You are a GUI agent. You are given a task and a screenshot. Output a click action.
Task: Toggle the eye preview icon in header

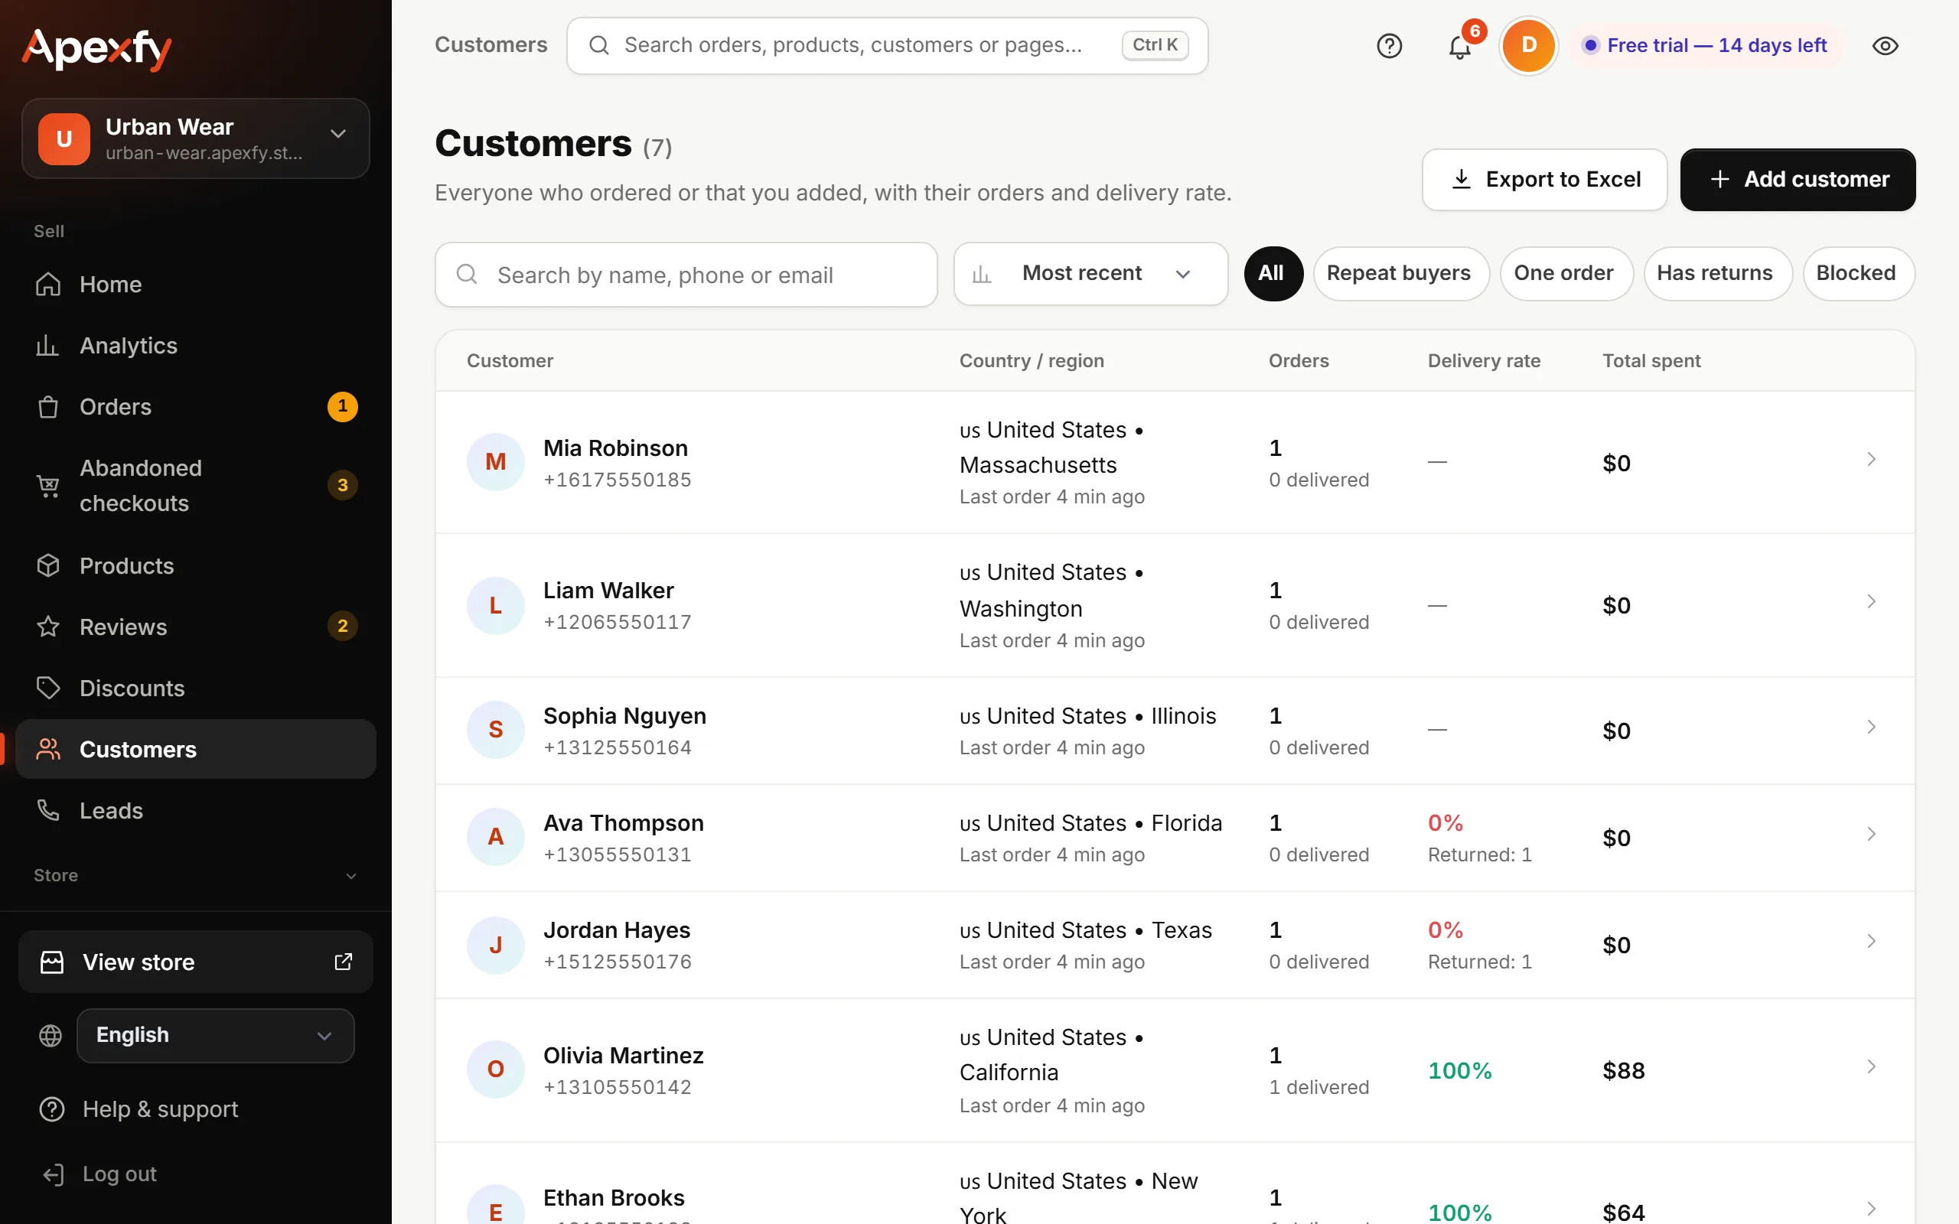[x=1886, y=45]
